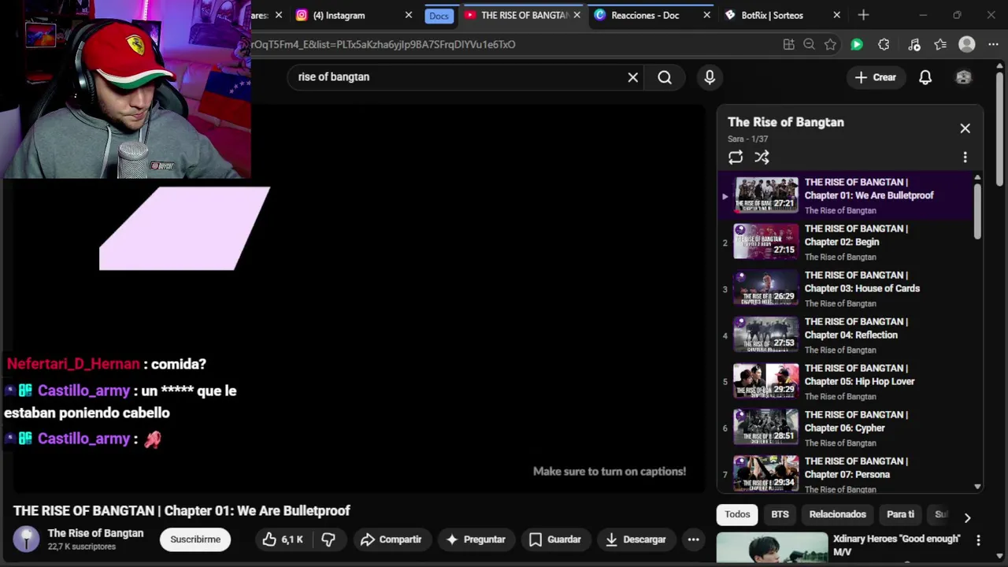Open zoom control in address bar
This screenshot has width=1008, height=567.
(x=809, y=45)
